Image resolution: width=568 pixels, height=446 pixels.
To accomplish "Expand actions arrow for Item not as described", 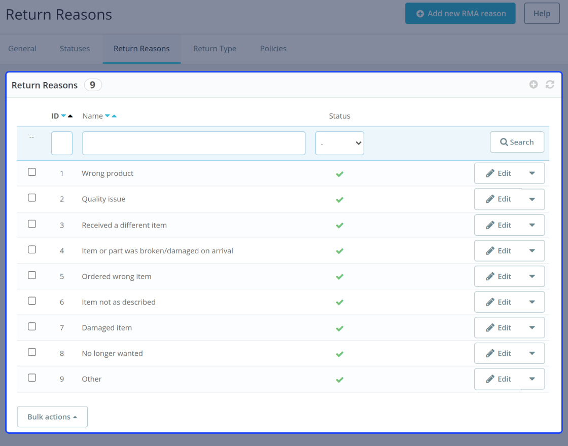I will 532,302.
